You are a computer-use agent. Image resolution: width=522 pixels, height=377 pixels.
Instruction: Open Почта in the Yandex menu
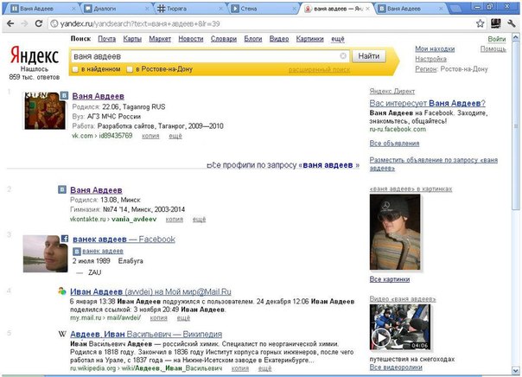107,39
